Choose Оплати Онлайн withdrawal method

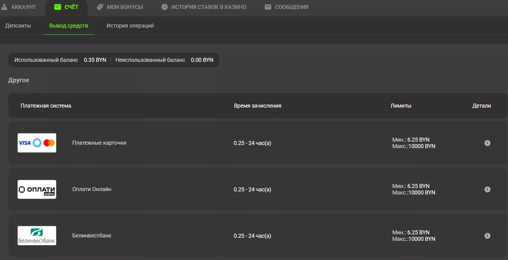click(x=92, y=190)
